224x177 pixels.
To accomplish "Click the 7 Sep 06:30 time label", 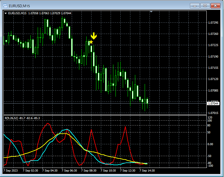I will (x=69, y=170).
